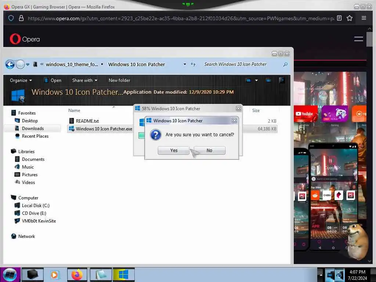Sort by the Size column header
376x282 pixels.
coord(256,110)
